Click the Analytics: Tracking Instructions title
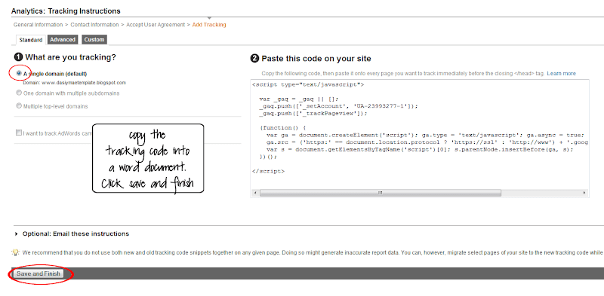The height and width of the screenshot is (296, 604). click(66, 11)
